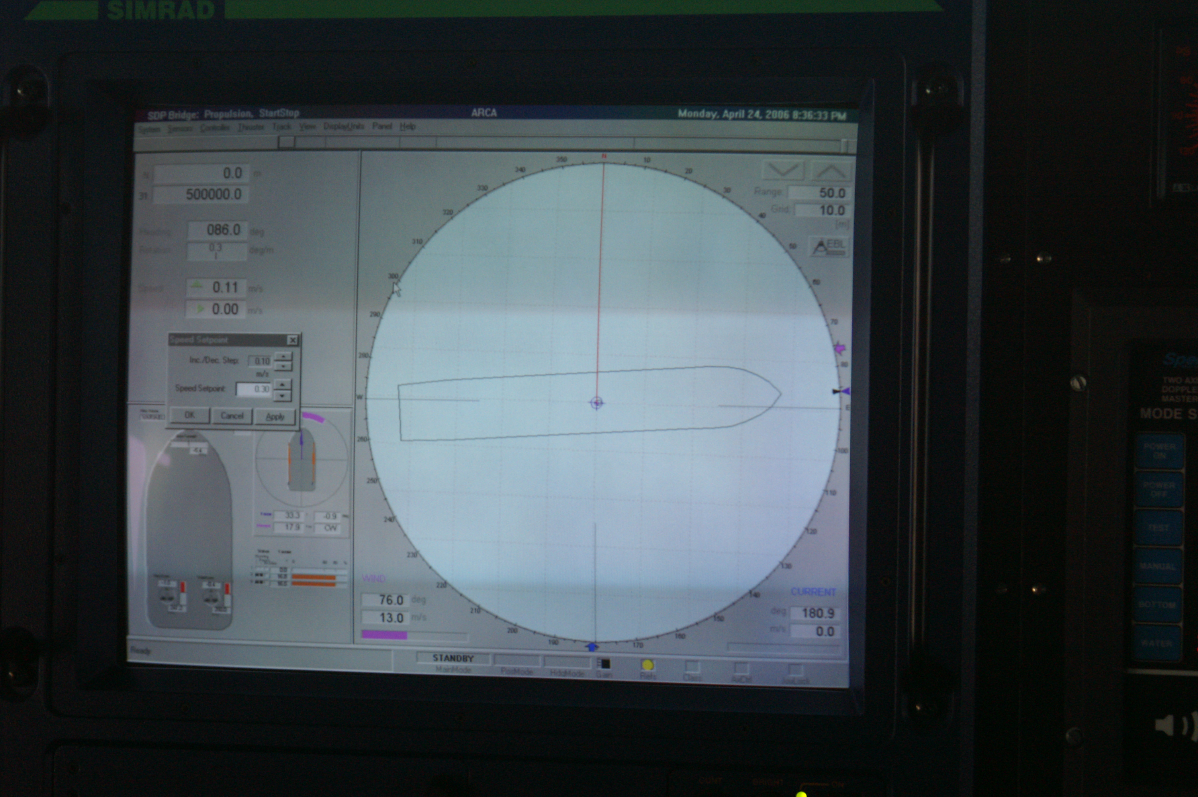Click the range increase up-chevron button
The height and width of the screenshot is (797, 1198).
click(x=831, y=171)
